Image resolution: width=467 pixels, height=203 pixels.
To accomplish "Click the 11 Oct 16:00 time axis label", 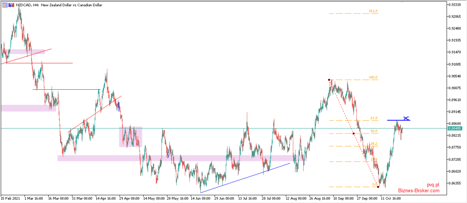I will point(391,198).
